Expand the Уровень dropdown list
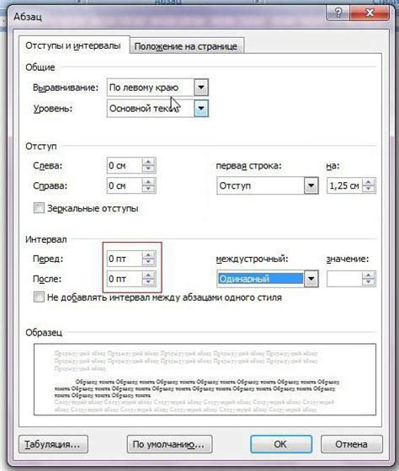399x471 pixels. point(201,109)
